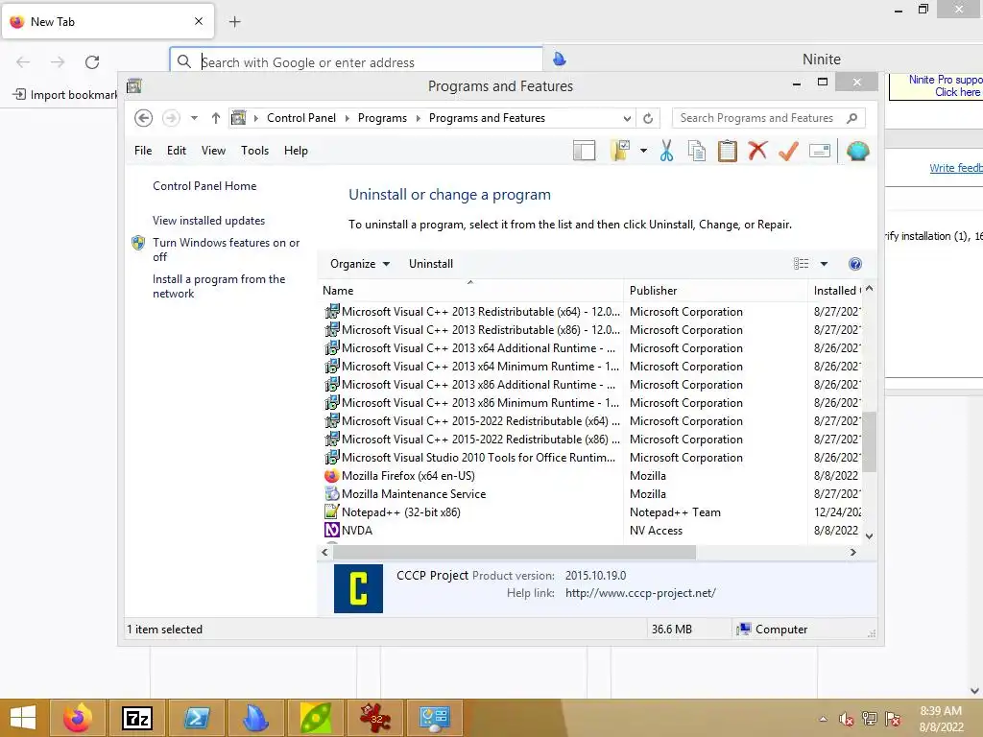Close the New Tab in Firefox
This screenshot has width=983, height=737.
[199, 21]
